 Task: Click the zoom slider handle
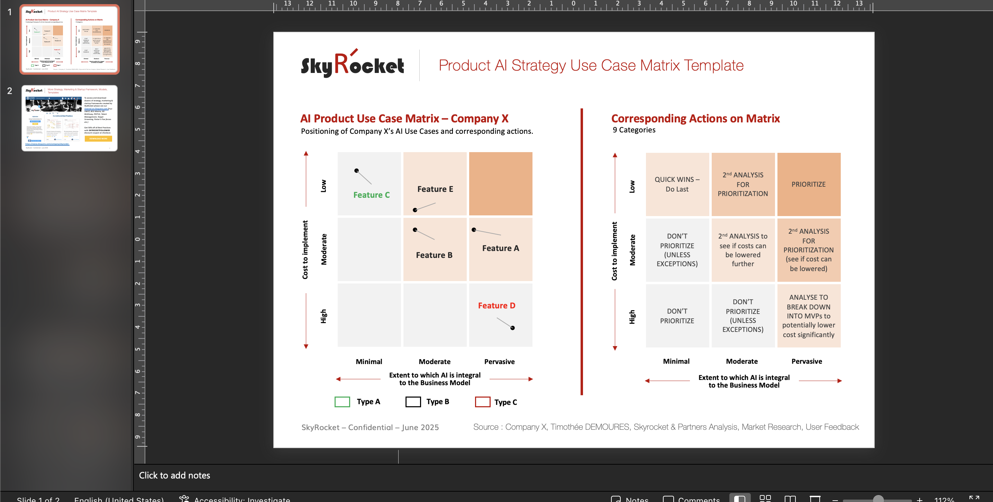click(878, 499)
